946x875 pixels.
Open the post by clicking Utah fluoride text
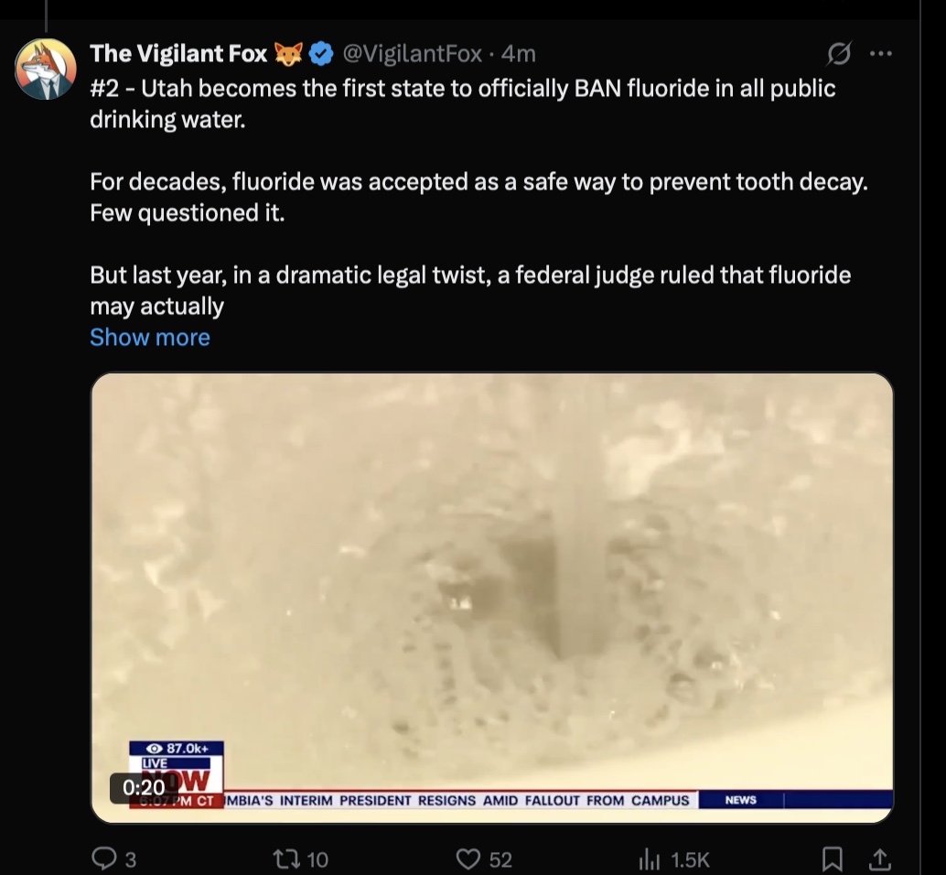click(x=462, y=103)
